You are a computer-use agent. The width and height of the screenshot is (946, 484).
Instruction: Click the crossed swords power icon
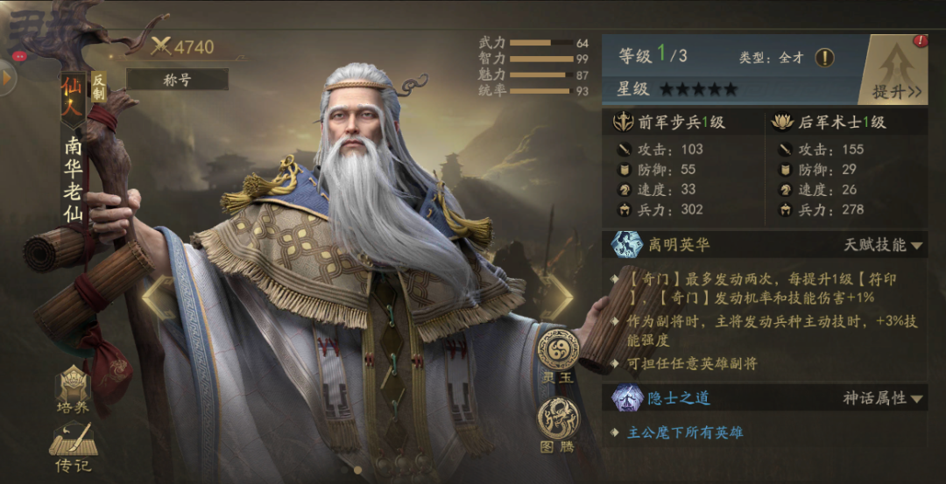[x=161, y=46]
